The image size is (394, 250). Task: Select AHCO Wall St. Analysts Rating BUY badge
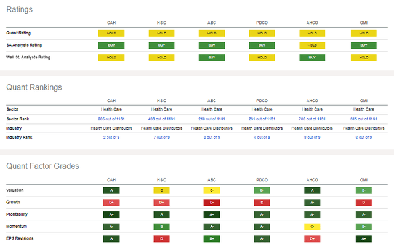pyautogui.click(x=312, y=57)
